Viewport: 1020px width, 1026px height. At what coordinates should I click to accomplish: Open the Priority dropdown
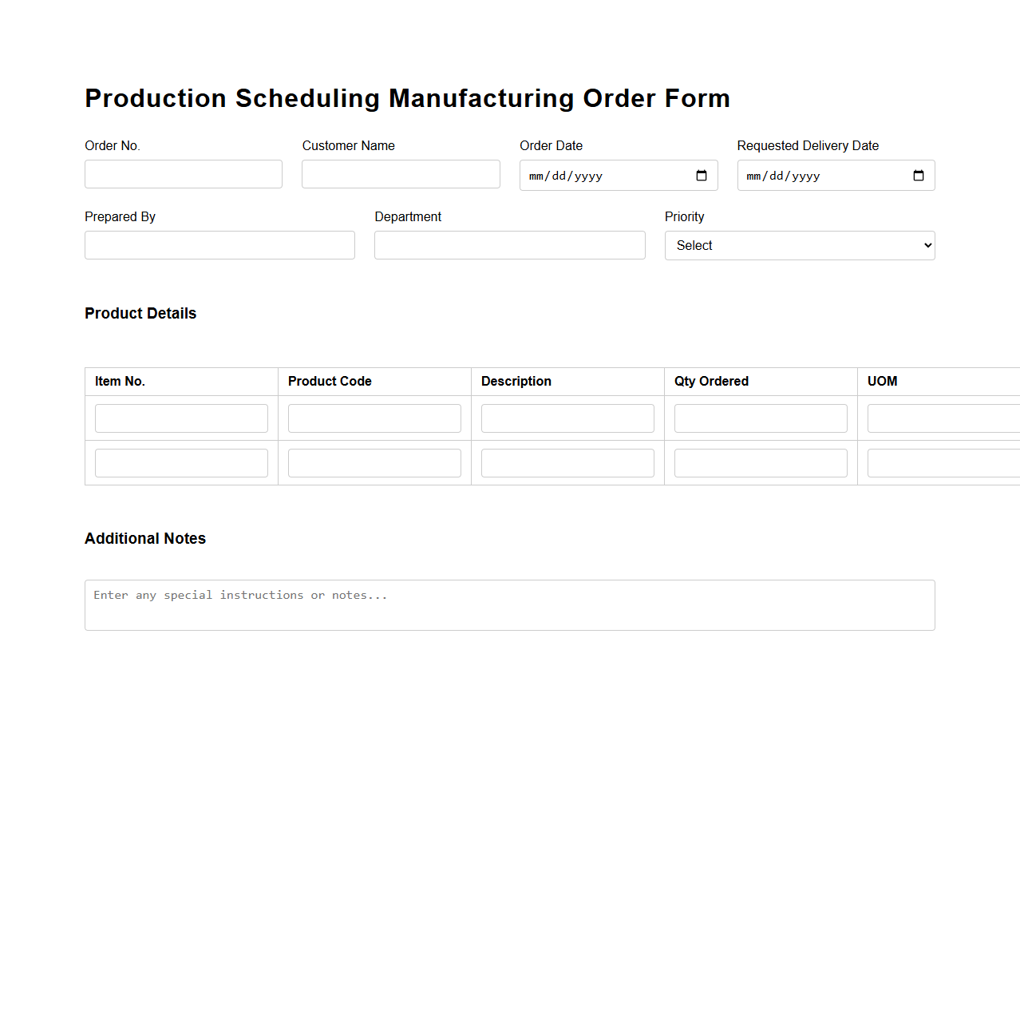coord(798,245)
